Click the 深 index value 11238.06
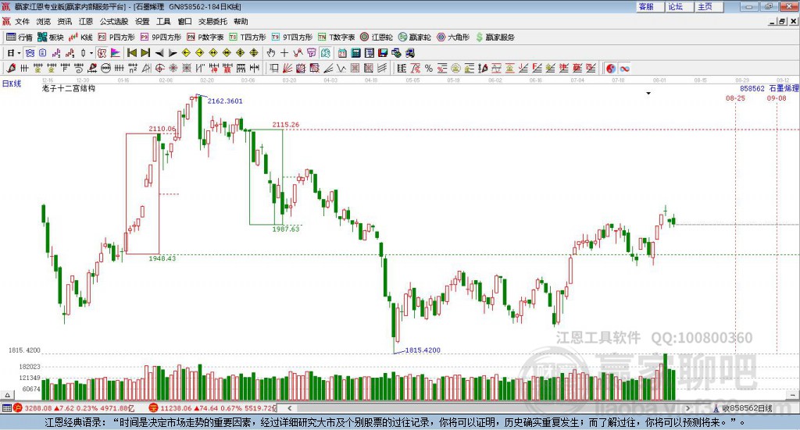 tap(176, 408)
